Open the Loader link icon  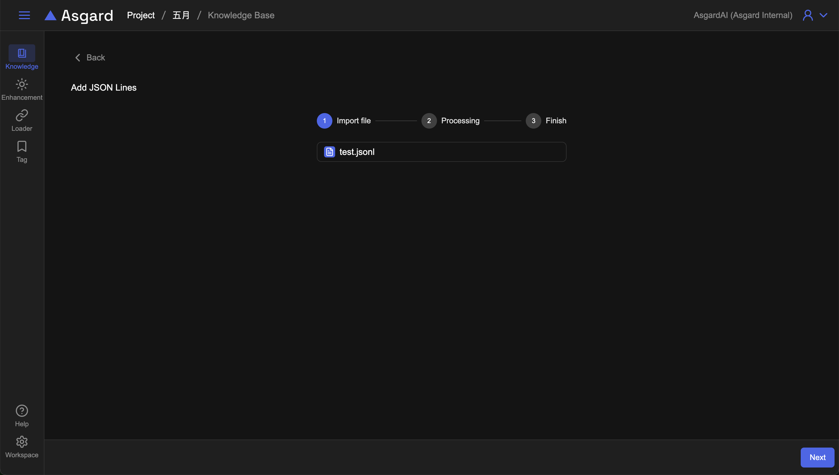22,116
